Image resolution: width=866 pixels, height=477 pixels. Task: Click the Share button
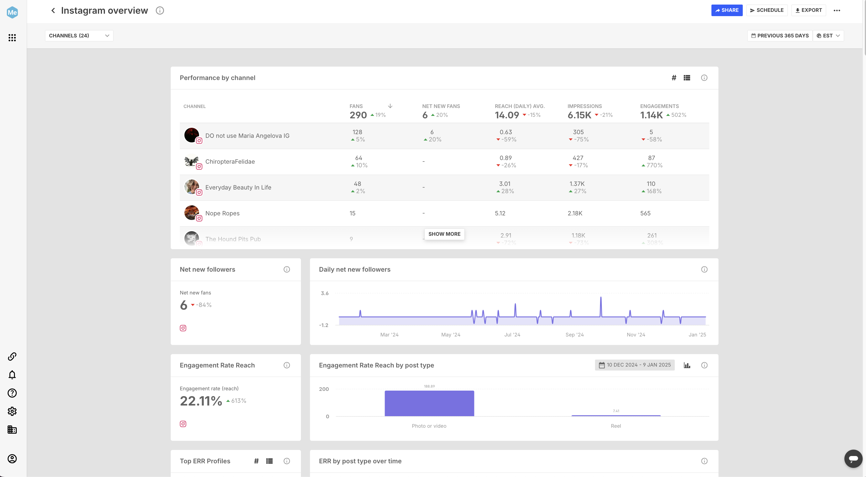click(727, 10)
